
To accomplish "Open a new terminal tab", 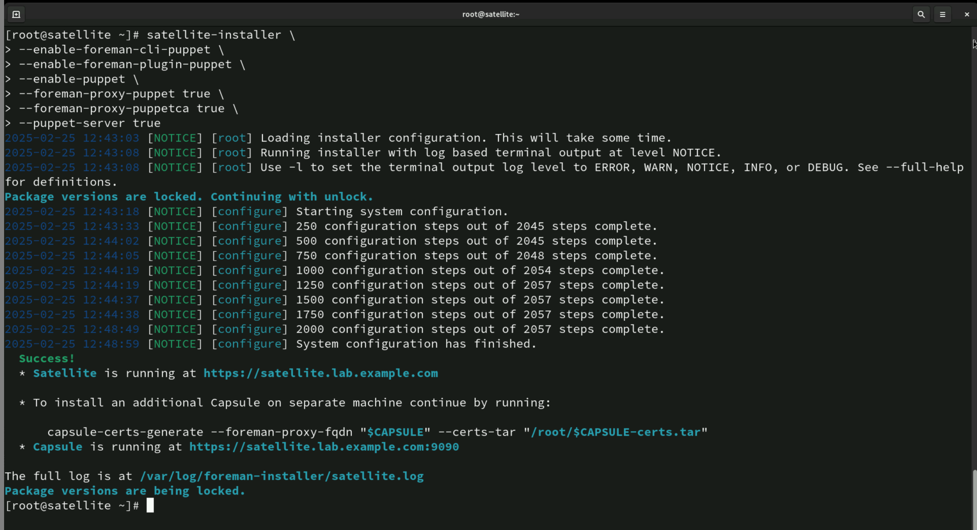I will click(x=16, y=15).
